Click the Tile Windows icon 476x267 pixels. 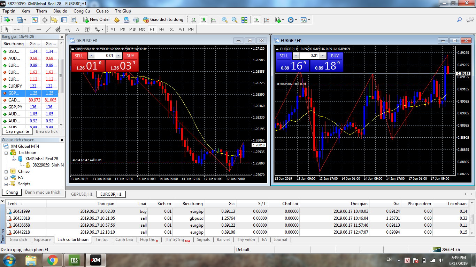click(244, 20)
